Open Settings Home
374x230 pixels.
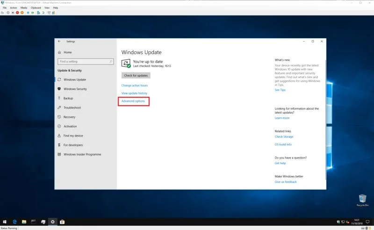pyautogui.click(x=68, y=52)
